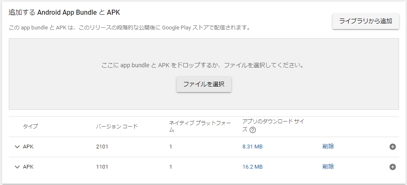Open help icon beside アプリのダウンロード サイズ
This screenshot has width=407, height=185.
pos(253,130)
